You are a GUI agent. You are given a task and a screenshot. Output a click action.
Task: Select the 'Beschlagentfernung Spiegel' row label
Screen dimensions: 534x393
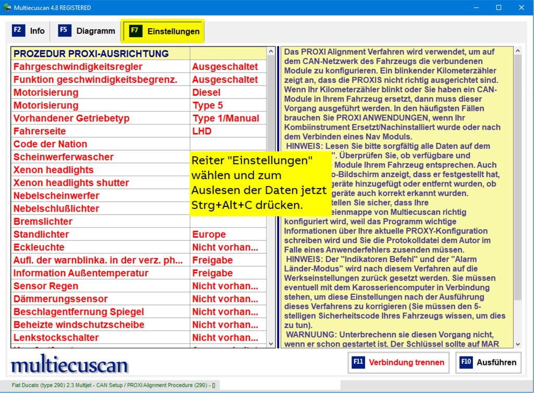pos(79,312)
